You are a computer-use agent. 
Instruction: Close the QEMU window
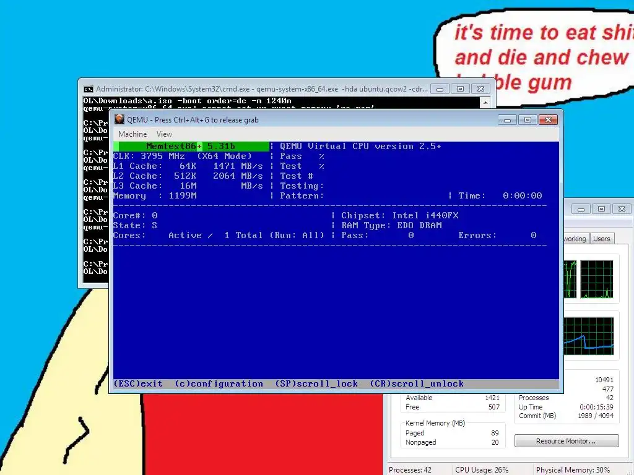(x=549, y=119)
